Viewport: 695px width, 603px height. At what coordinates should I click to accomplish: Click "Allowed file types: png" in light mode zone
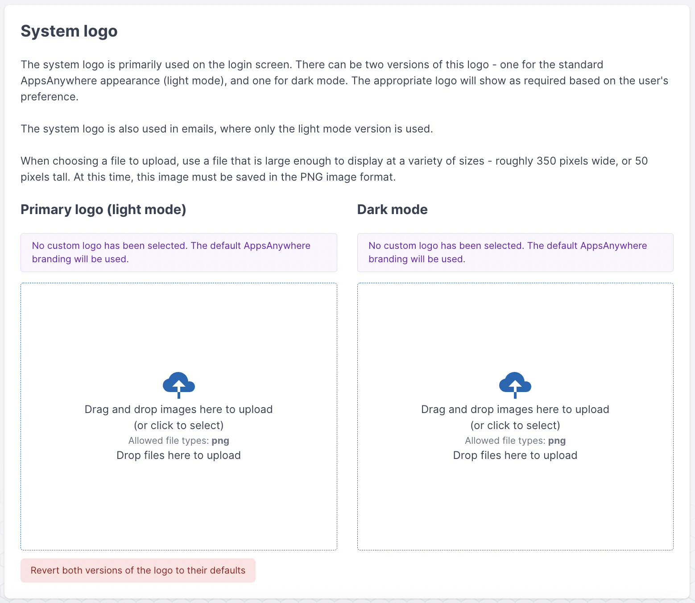(178, 441)
